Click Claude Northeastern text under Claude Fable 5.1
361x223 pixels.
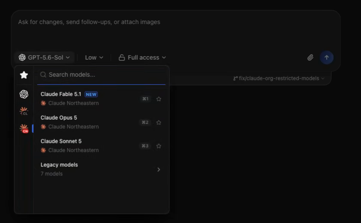coord(73,103)
